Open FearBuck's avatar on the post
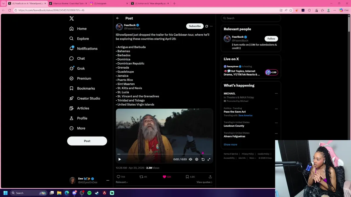 coord(119,27)
